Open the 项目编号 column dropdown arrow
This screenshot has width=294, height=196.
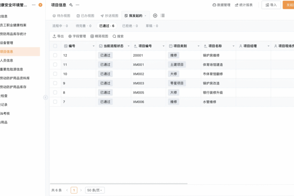click(164, 46)
